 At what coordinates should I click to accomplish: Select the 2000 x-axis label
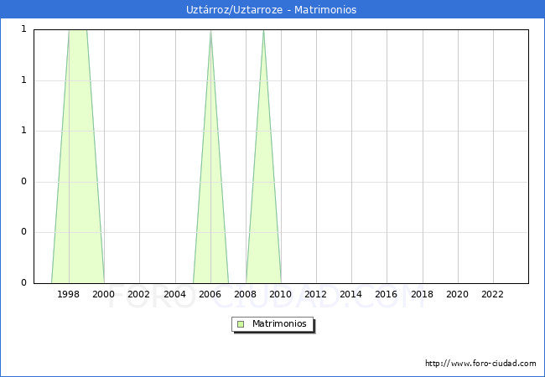click(104, 294)
